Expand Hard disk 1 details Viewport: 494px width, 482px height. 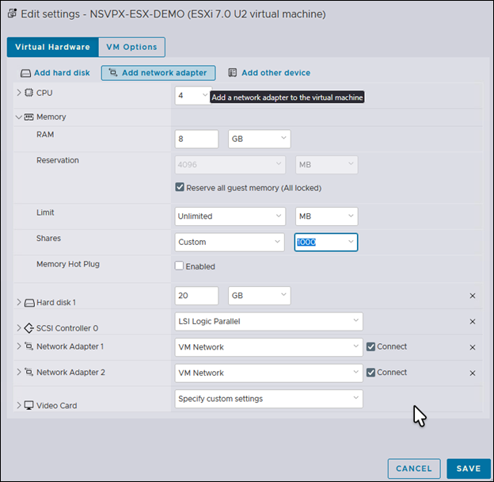[x=19, y=302]
